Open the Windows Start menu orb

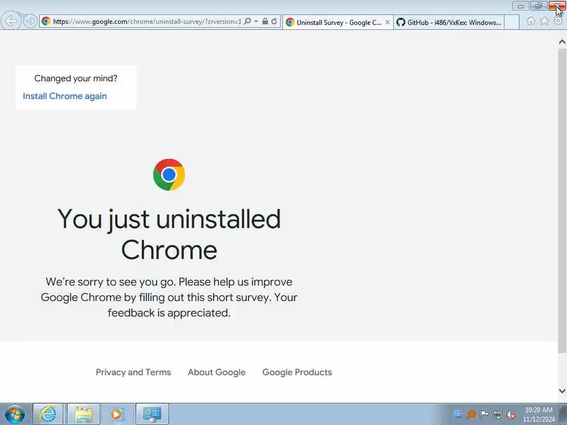15,414
